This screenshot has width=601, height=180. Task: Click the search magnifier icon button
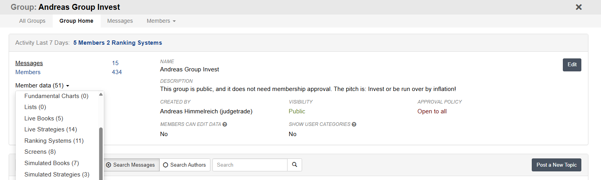coord(295,165)
